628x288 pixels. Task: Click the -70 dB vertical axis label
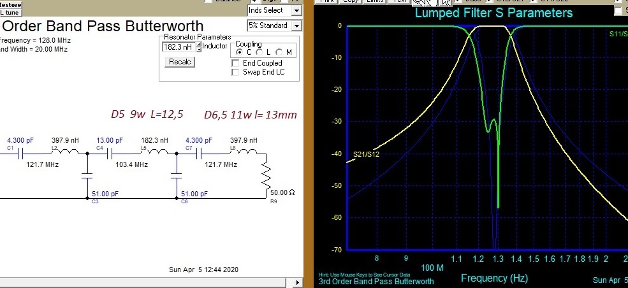pyautogui.click(x=337, y=250)
